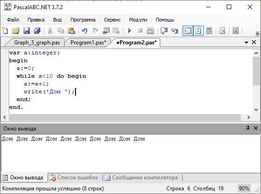Click the CODE formatting toolbar icon
261x194 pixels.
235,31
